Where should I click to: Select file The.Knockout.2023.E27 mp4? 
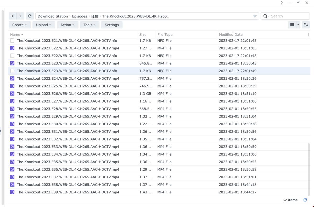tap(159, 101)
